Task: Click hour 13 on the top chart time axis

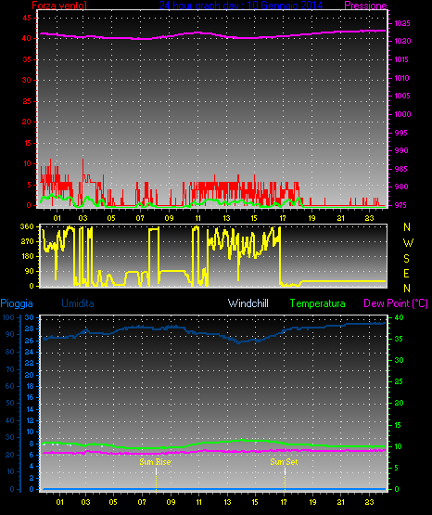Action: point(226,218)
